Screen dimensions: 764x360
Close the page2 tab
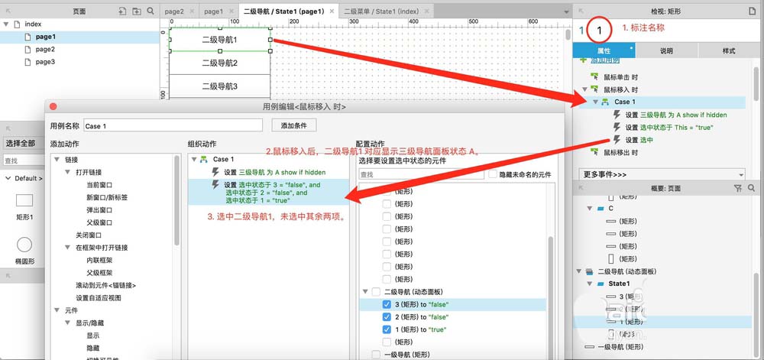click(192, 11)
